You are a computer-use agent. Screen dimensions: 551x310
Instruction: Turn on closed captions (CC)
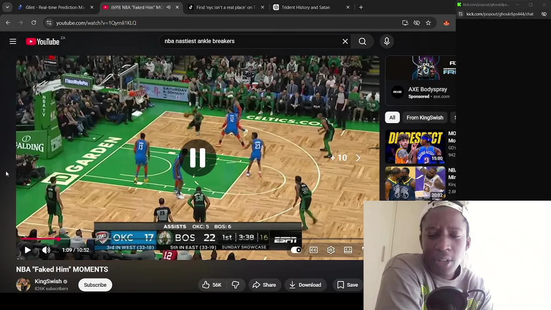pos(313,250)
